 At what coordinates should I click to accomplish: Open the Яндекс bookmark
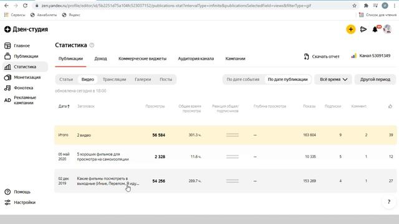pos(71,15)
